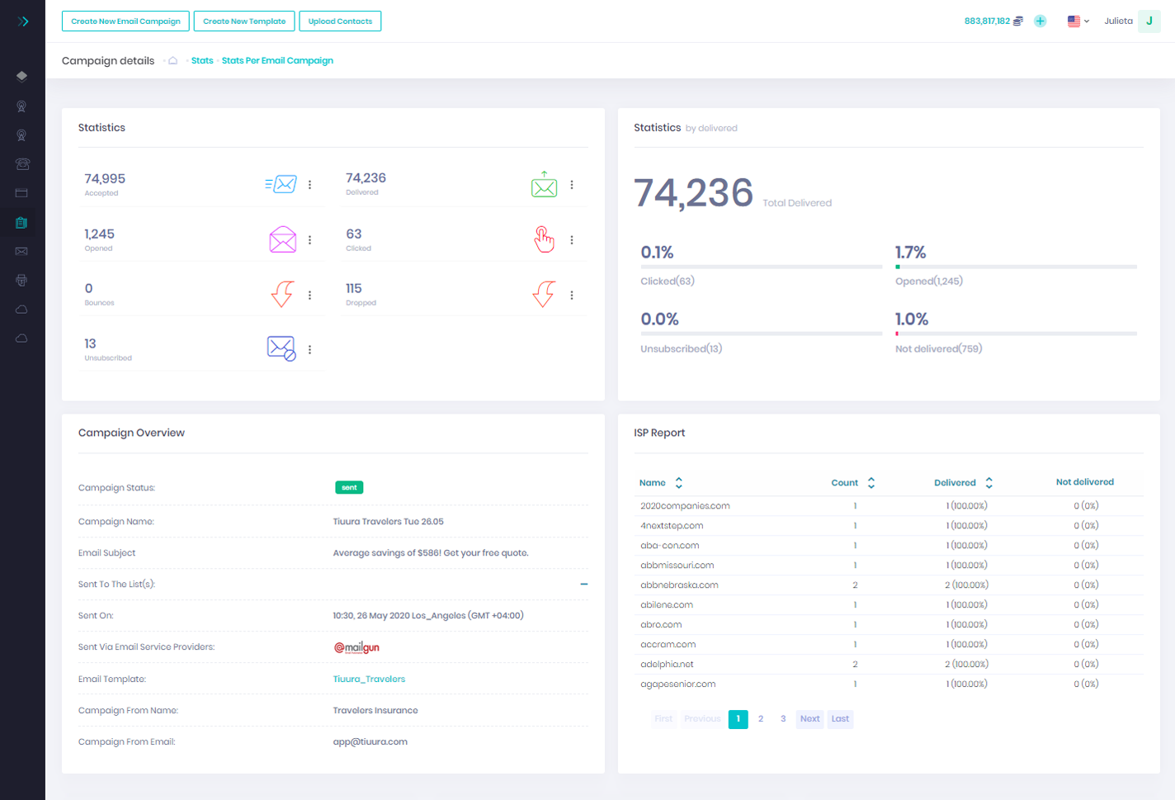Click the Not delivered 1.0% progress bar

[x=1016, y=334]
